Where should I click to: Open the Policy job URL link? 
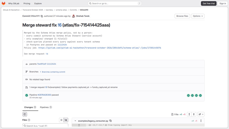pos(100,48)
